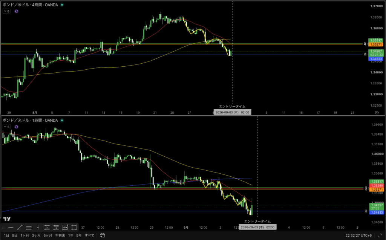Open the go-to-date calendar icon
This screenshot has width=386, height=240.
coord(103,235)
